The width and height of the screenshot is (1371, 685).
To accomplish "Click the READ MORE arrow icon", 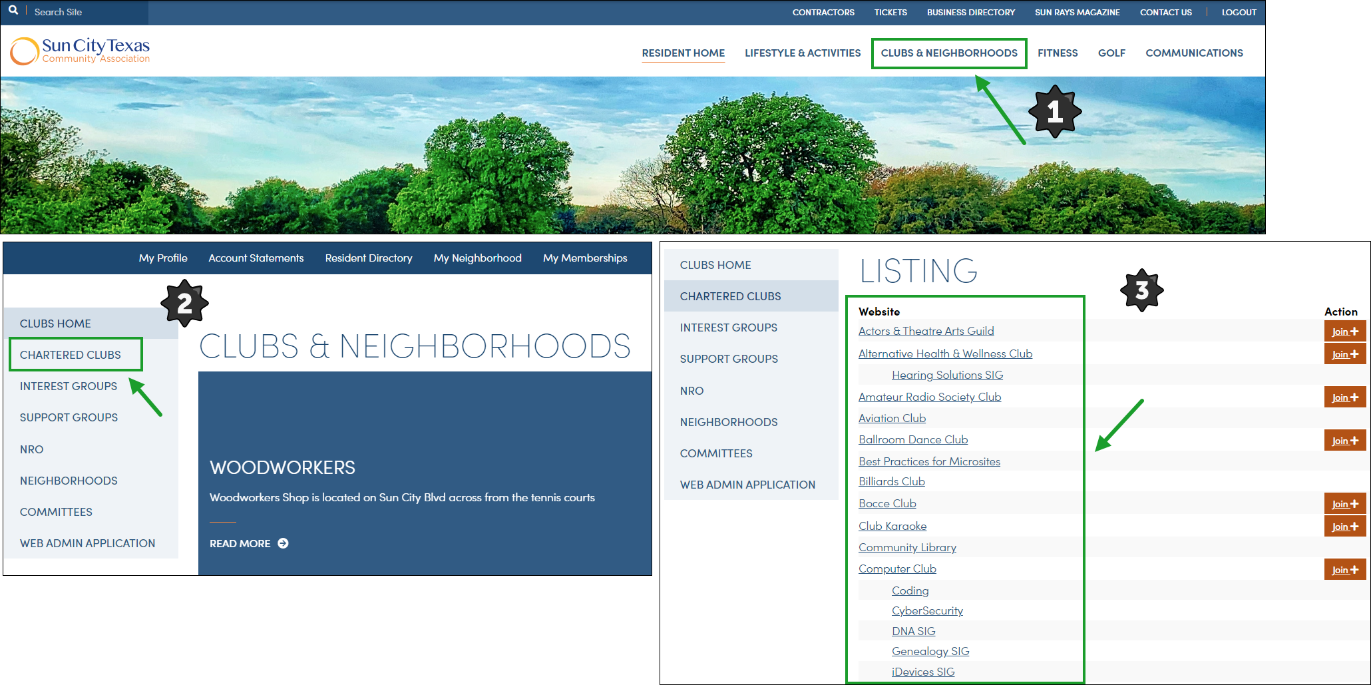I will point(283,543).
